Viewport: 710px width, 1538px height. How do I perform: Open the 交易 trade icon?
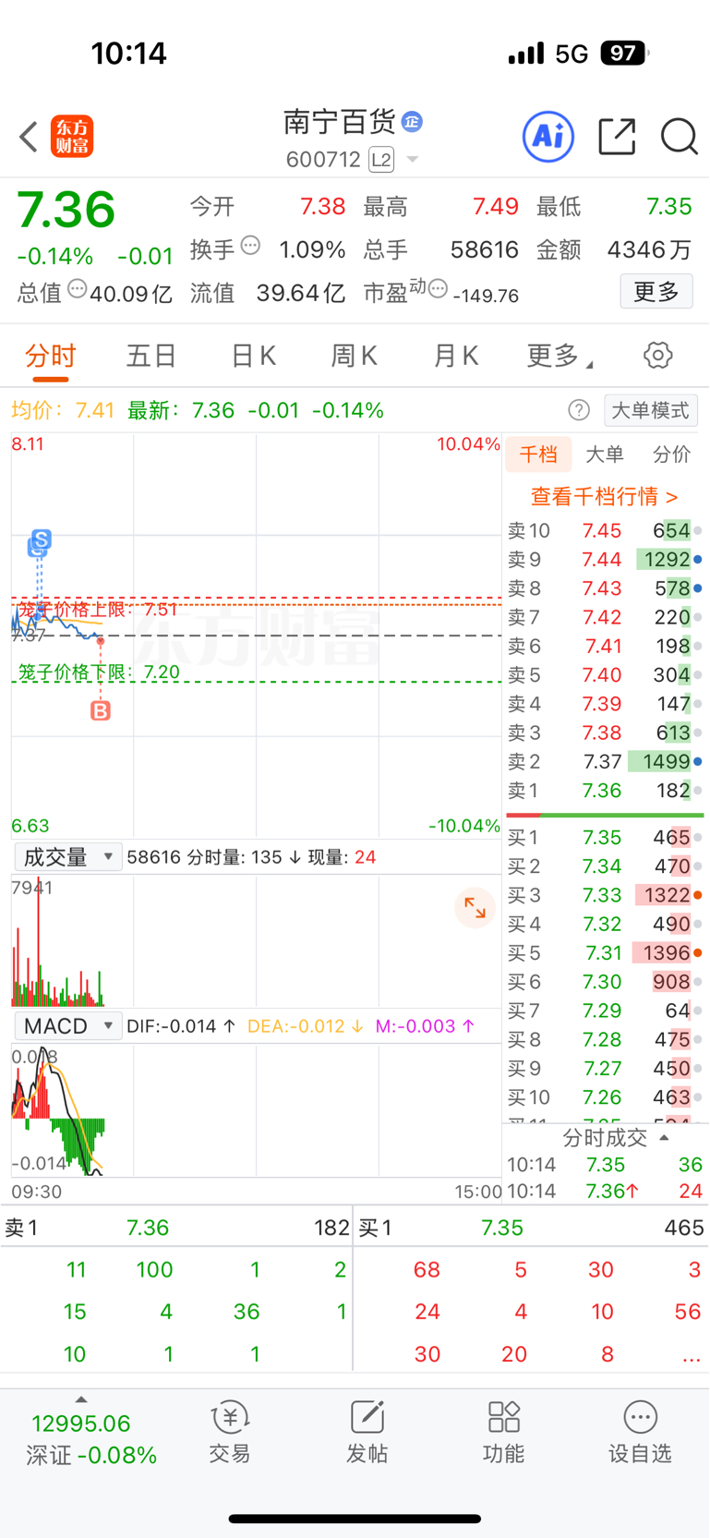(230, 1433)
